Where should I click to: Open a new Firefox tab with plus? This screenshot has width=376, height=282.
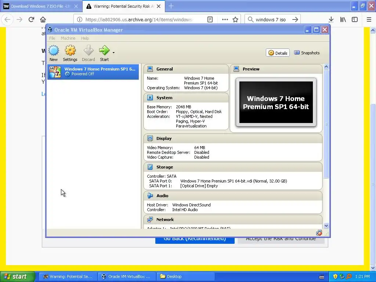pyautogui.click(x=171, y=6)
